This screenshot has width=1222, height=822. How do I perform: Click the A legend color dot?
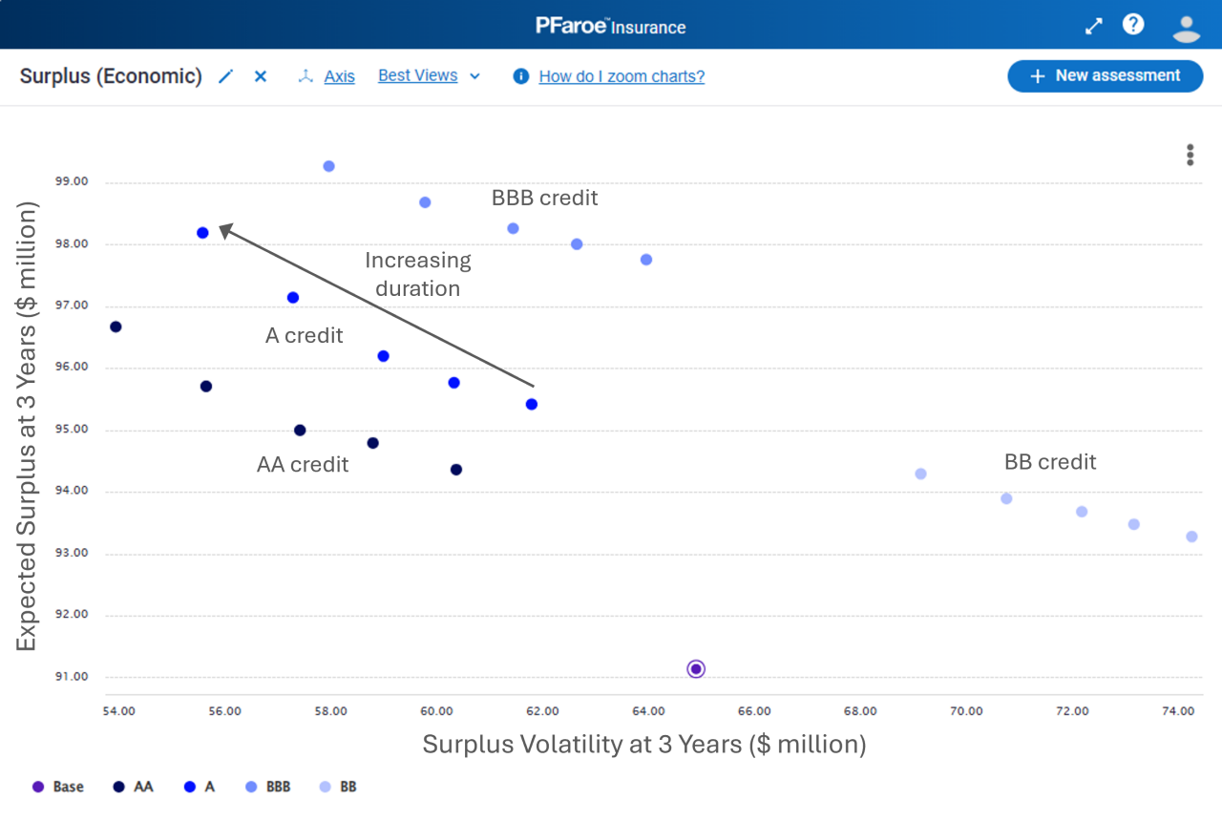(190, 787)
